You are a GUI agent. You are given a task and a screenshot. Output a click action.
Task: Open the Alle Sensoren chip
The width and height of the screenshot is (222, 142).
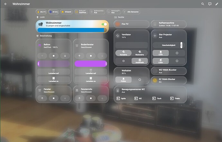click(131, 12)
